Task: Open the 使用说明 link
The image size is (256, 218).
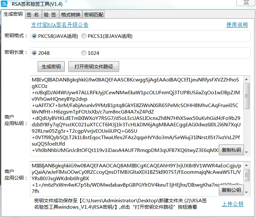Action: click(237, 25)
